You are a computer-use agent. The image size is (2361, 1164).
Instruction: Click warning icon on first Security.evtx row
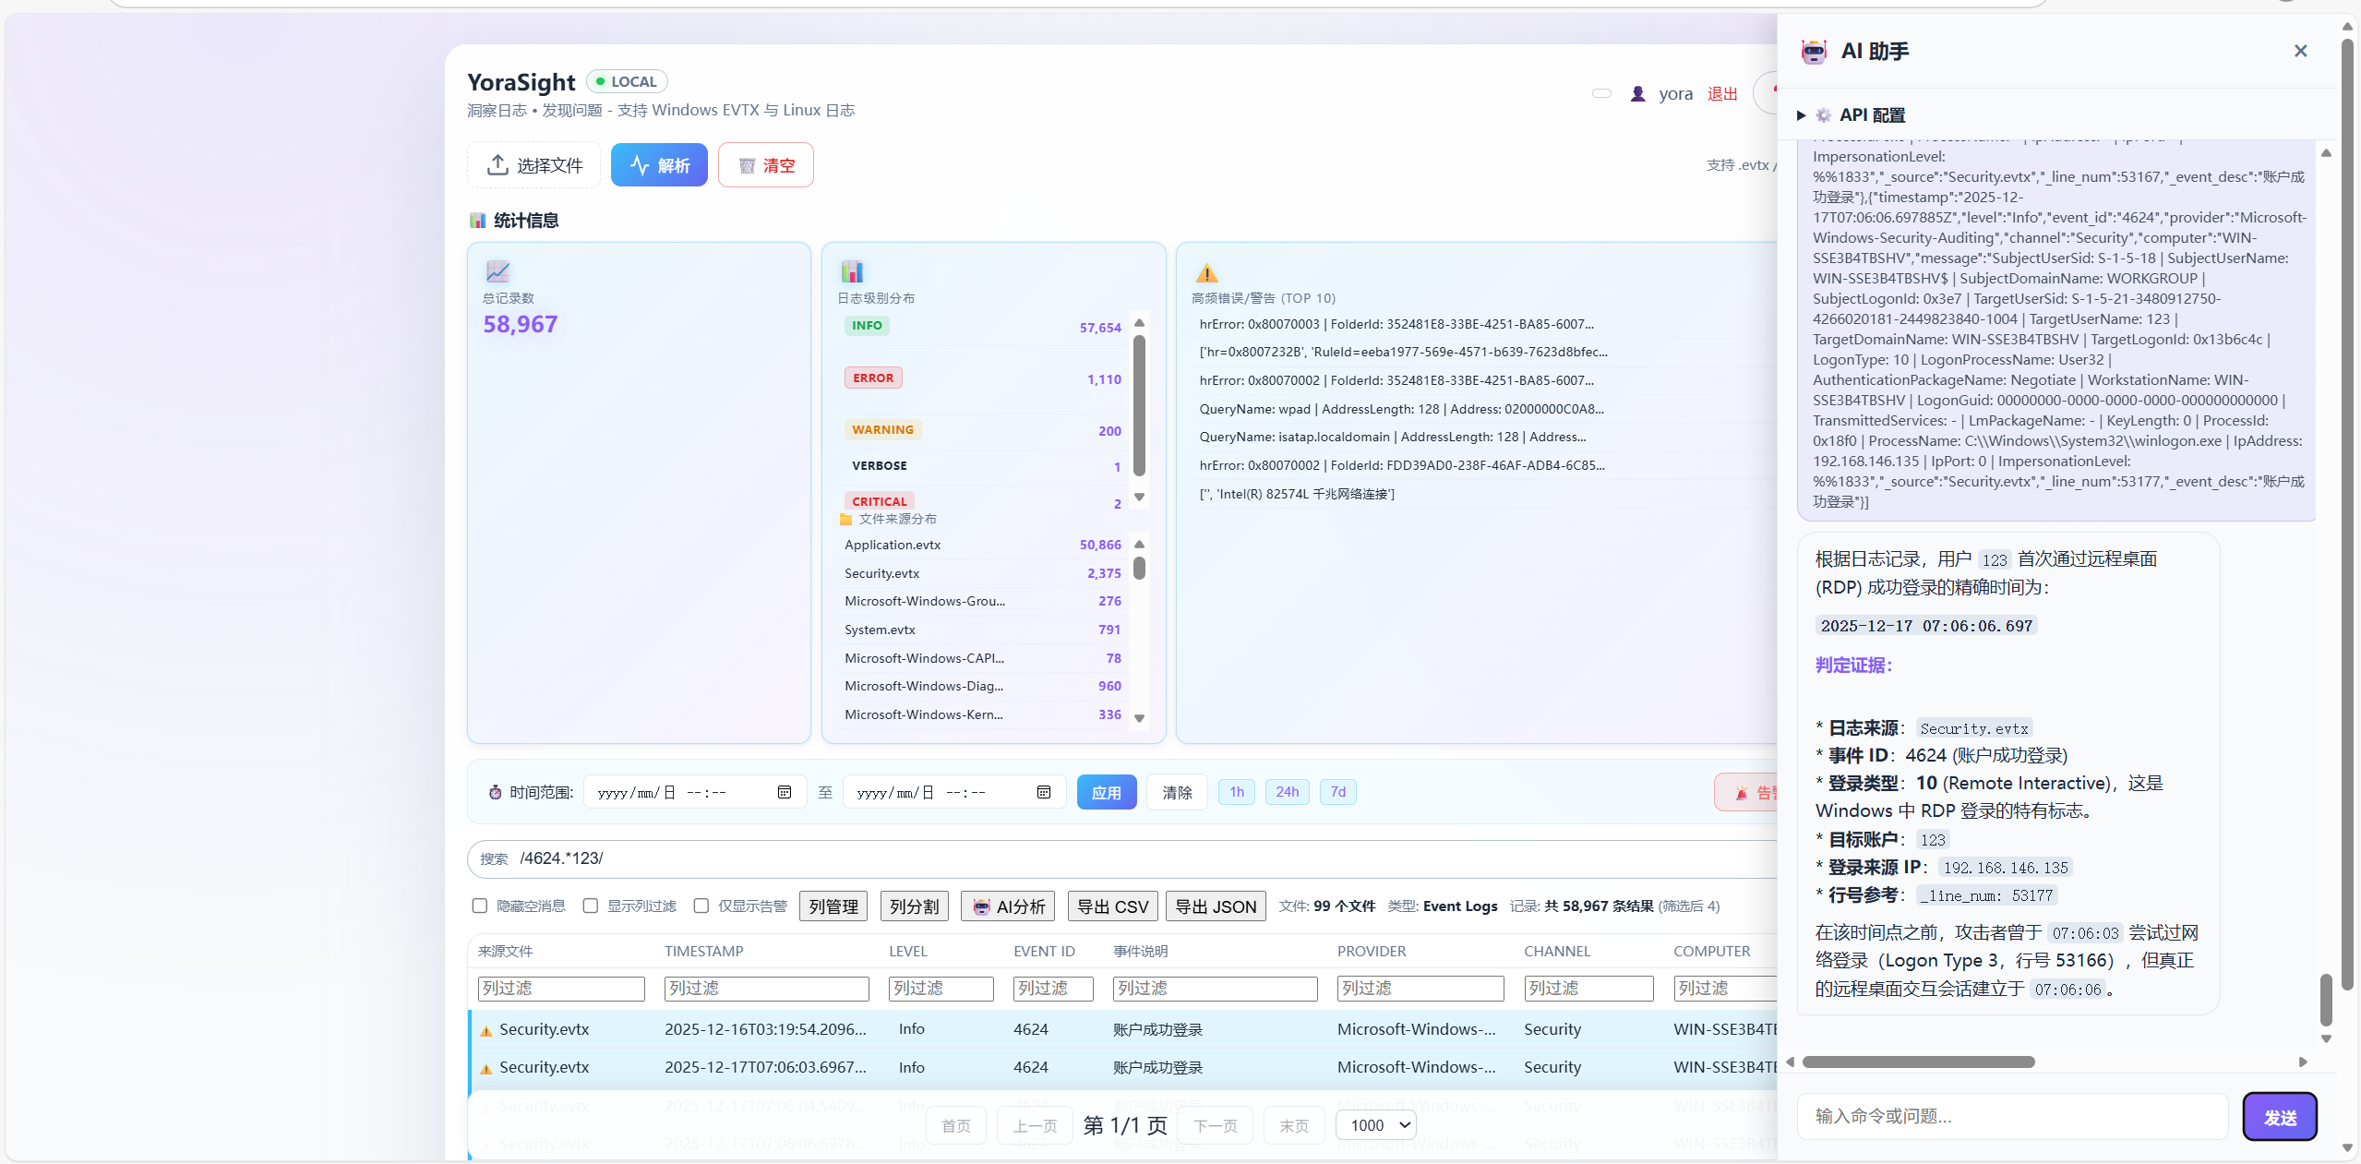pyautogui.click(x=485, y=1030)
